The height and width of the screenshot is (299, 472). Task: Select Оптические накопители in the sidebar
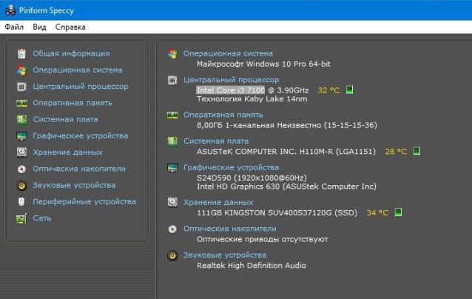click(79, 169)
